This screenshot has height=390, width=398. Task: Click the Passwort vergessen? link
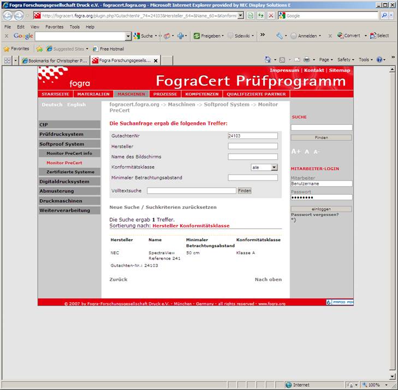click(315, 214)
